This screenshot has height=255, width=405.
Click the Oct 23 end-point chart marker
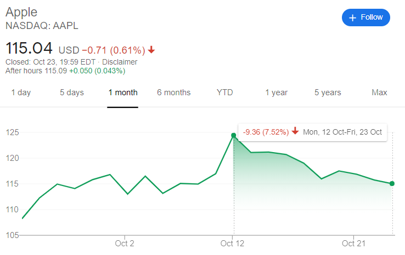click(x=392, y=184)
